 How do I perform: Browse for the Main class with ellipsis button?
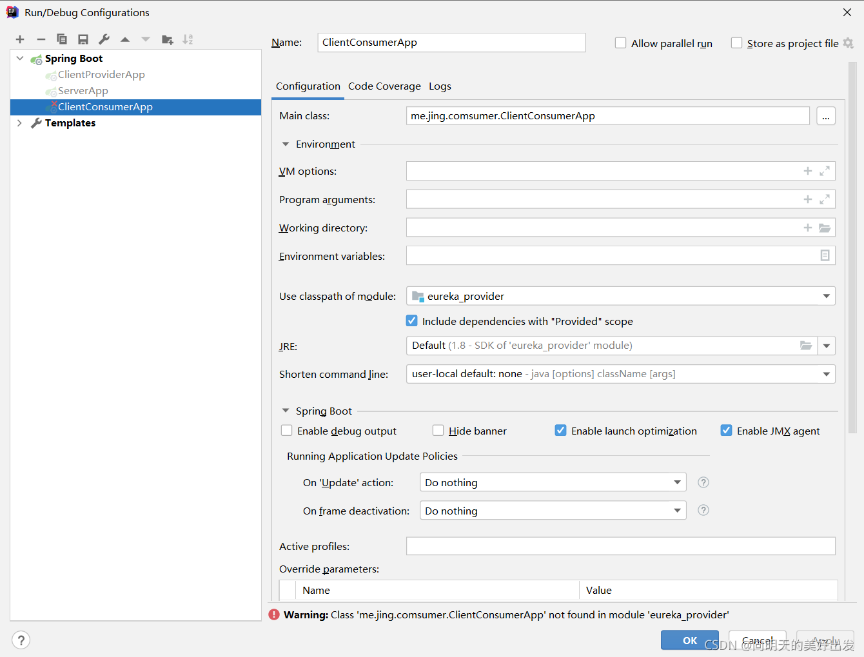[826, 116]
